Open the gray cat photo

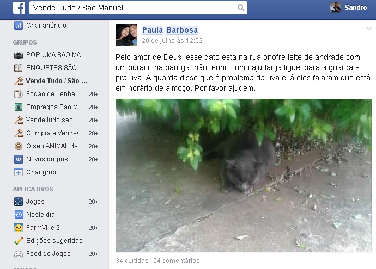pyautogui.click(x=244, y=176)
